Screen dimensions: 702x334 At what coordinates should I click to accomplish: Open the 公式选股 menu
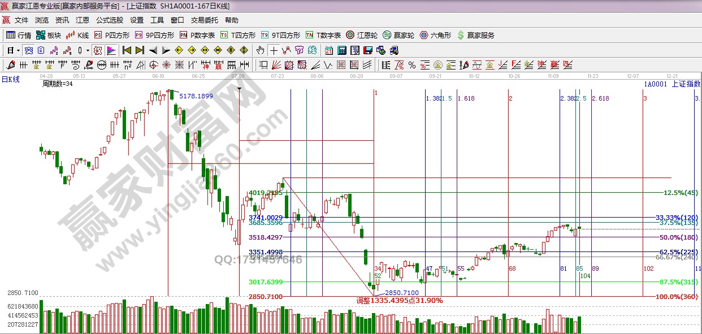tap(109, 20)
